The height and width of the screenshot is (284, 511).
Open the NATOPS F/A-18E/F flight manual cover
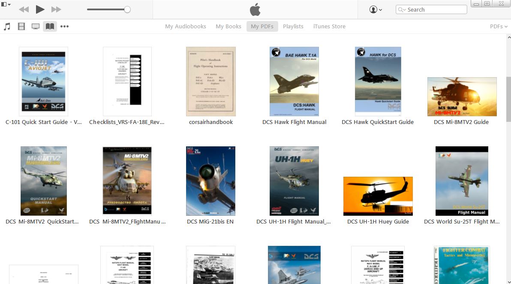tap(378, 265)
